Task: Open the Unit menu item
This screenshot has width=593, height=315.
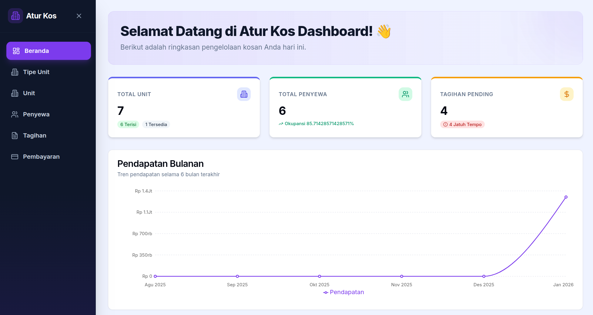Action: point(29,93)
